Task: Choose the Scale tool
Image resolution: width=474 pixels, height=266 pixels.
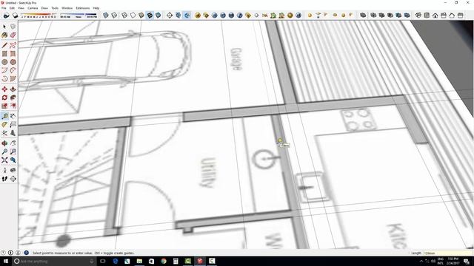Action: 4,106
